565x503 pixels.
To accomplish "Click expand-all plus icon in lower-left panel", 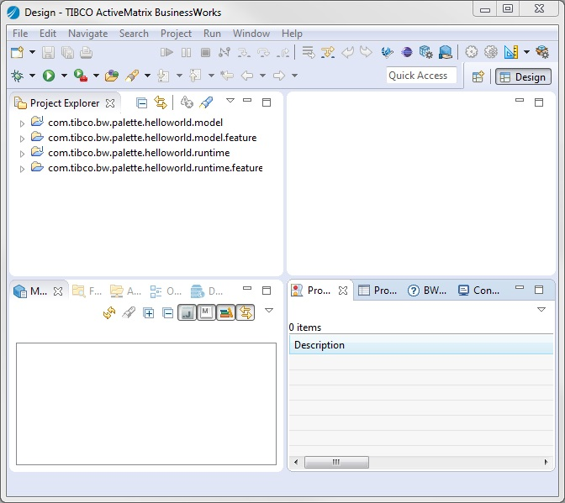I will coord(149,312).
